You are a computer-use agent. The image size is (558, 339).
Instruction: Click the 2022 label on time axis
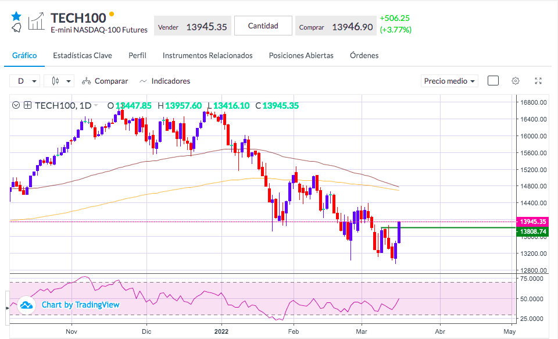(221, 331)
